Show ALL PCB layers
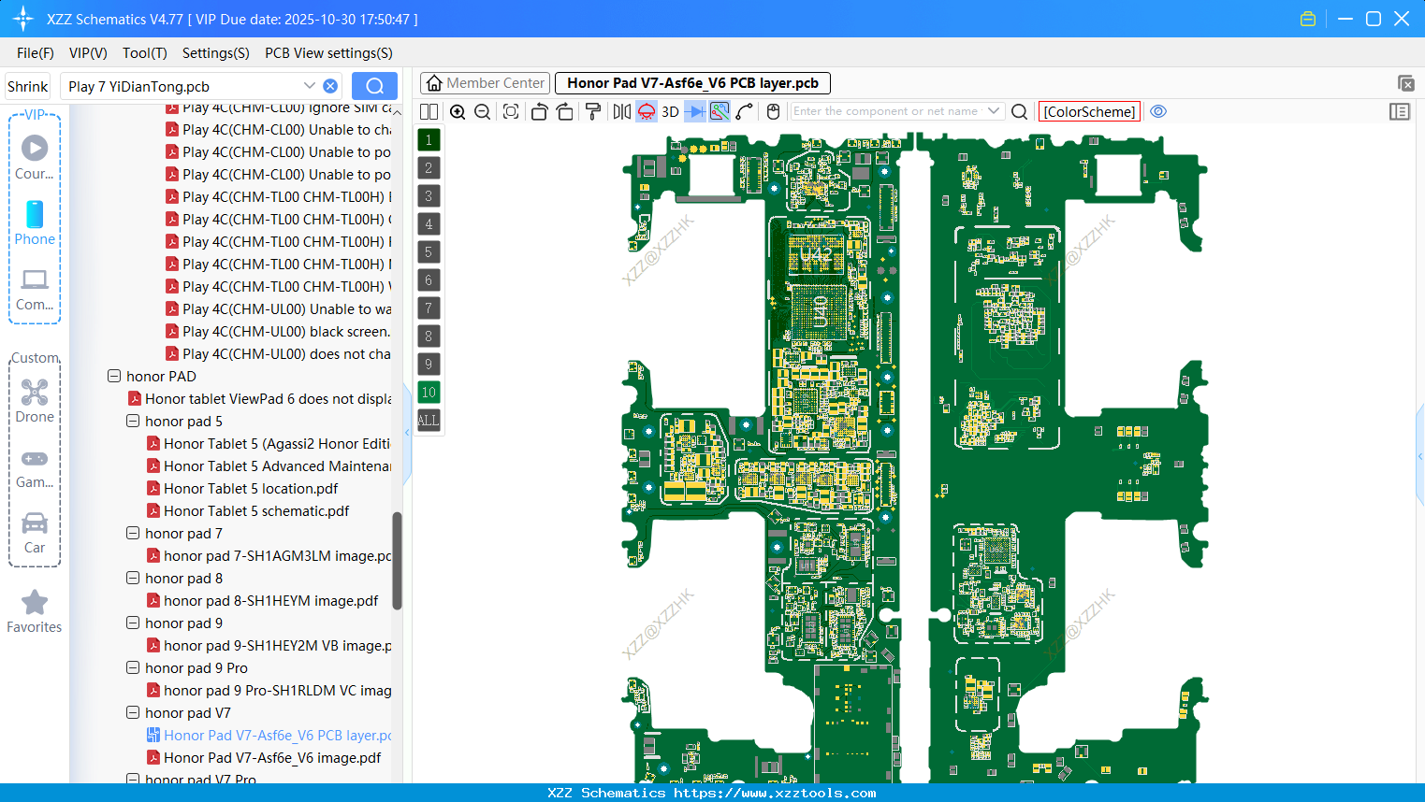1425x802 pixels. [x=429, y=420]
